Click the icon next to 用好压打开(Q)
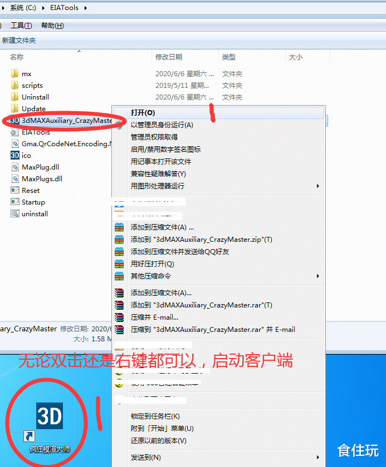The width and height of the screenshot is (386, 467). point(119,264)
